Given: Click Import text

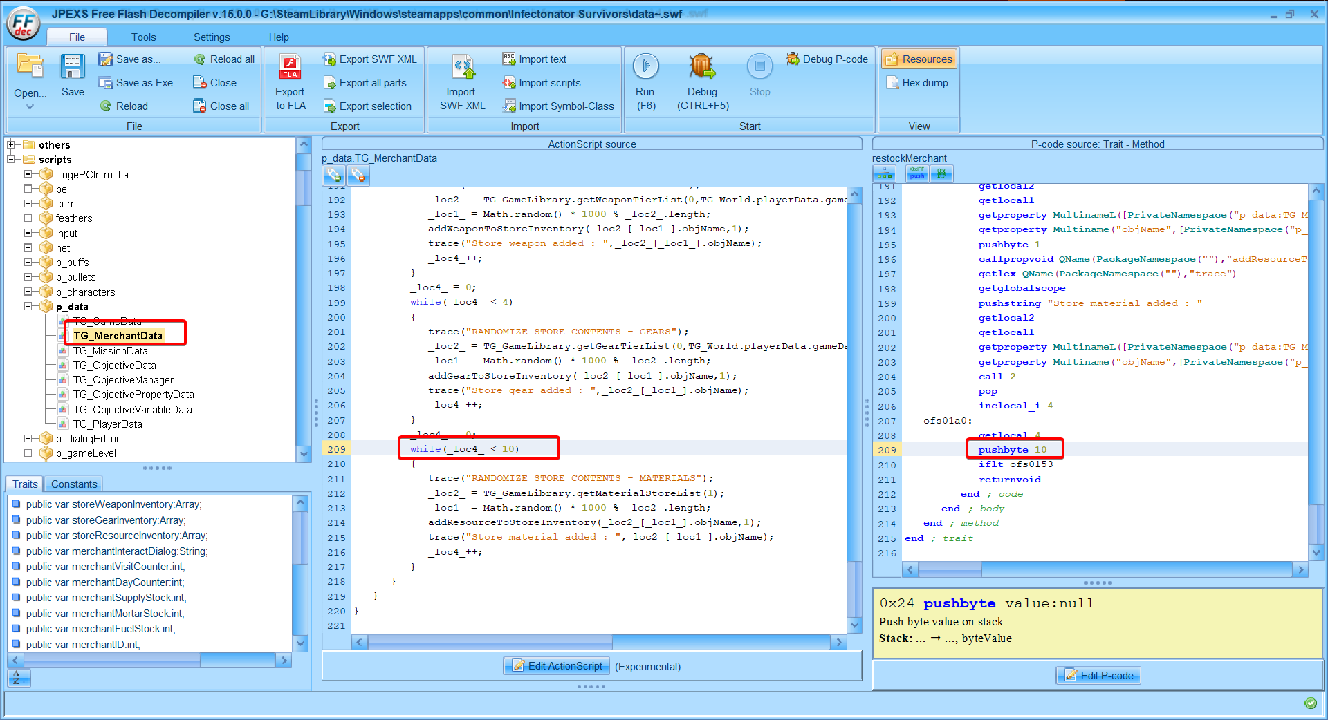Looking at the screenshot, I should 535,59.
